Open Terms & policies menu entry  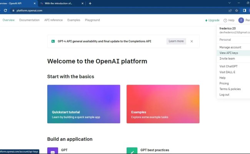click(233, 89)
